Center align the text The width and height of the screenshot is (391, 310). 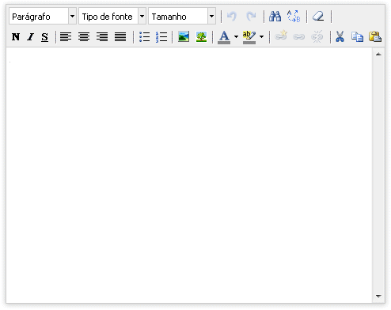pos(84,36)
